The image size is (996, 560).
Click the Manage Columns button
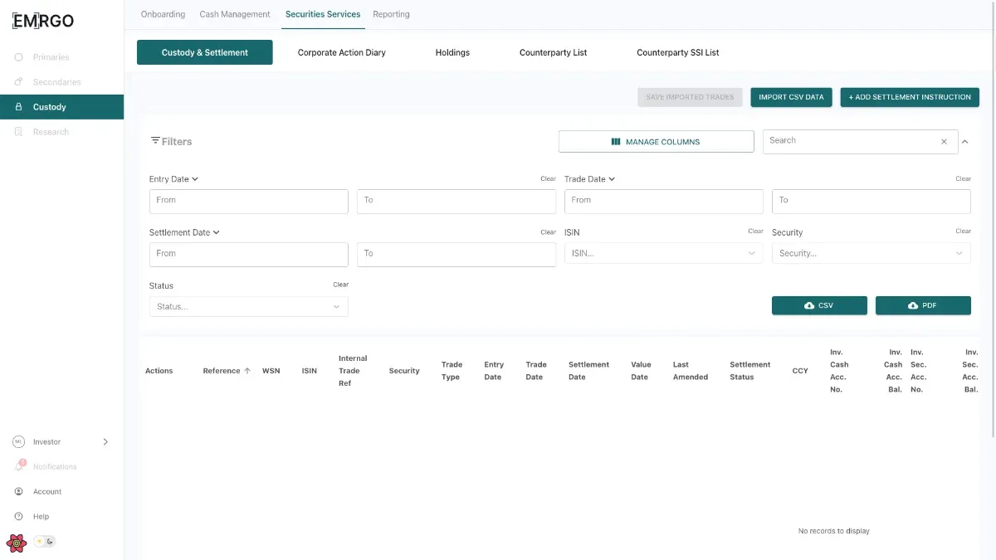[x=657, y=142]
